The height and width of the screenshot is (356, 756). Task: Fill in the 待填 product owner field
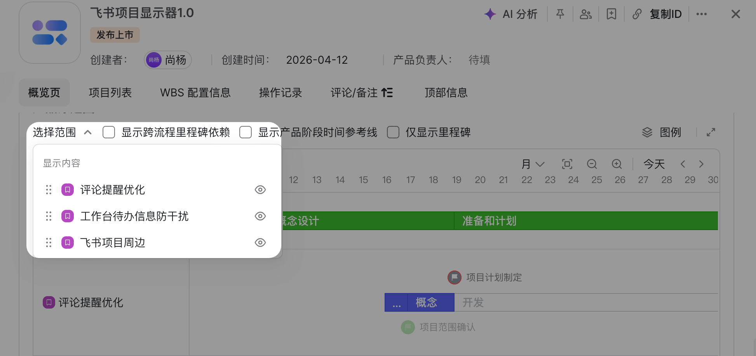point(479,60)
